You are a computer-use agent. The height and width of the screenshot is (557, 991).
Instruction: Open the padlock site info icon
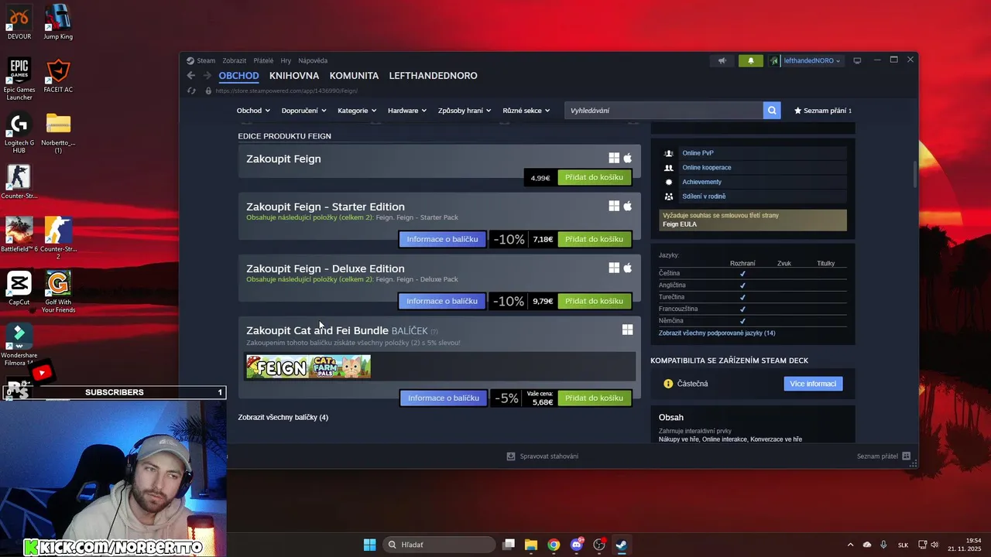click(x=207, y=91)
